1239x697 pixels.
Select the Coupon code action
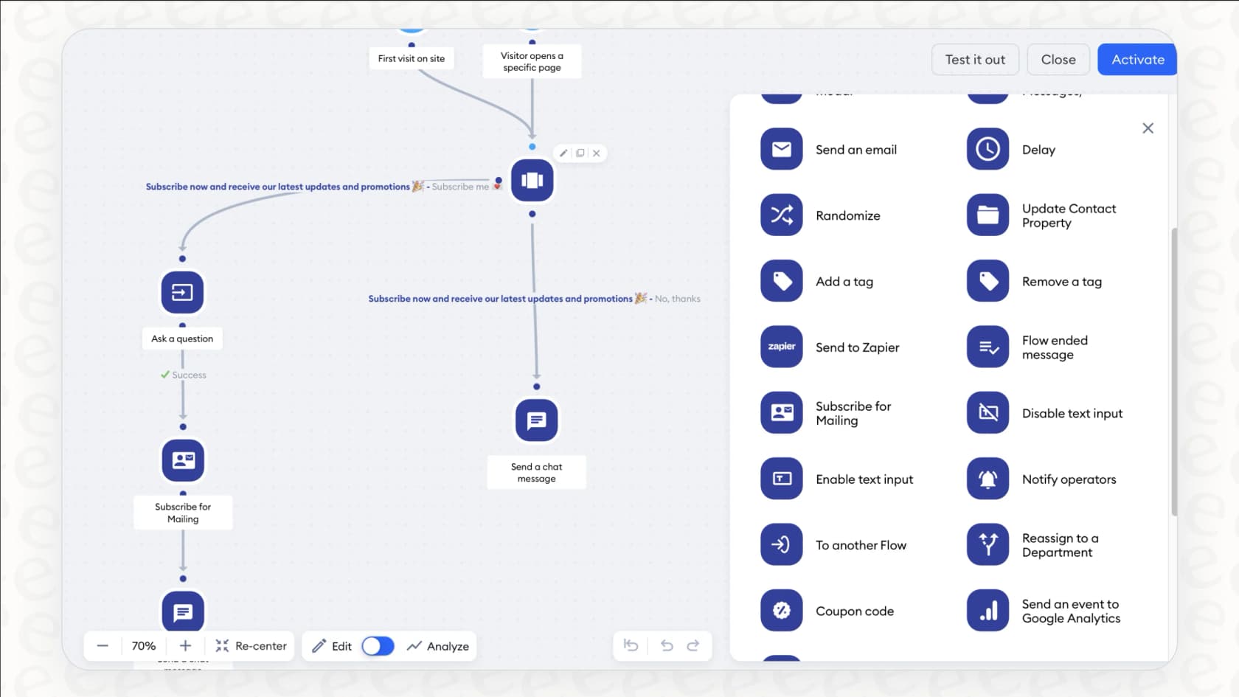point(781,610)
